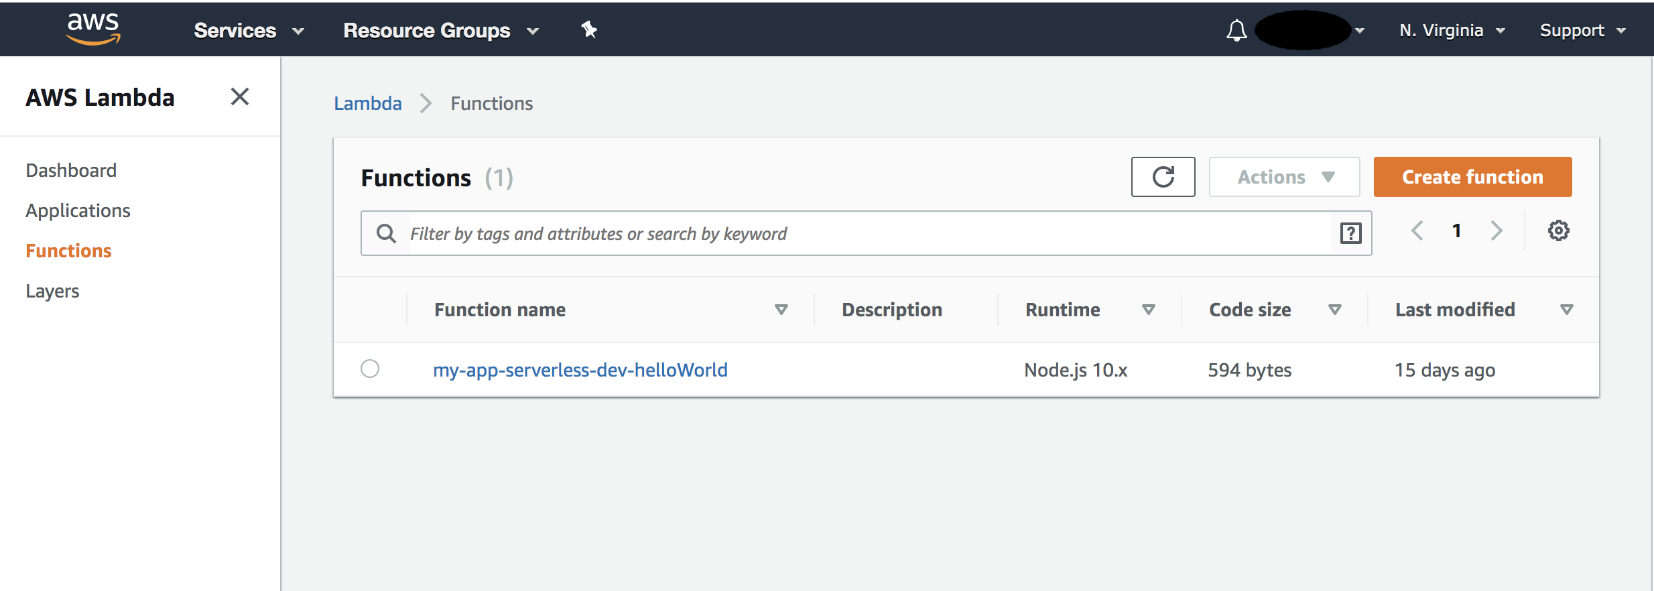
Task: Open the search help question icon
Action: pos(1350,233)
